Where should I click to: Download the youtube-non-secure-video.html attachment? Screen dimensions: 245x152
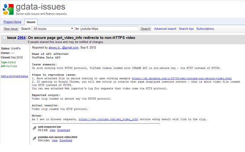click(66, 141)
